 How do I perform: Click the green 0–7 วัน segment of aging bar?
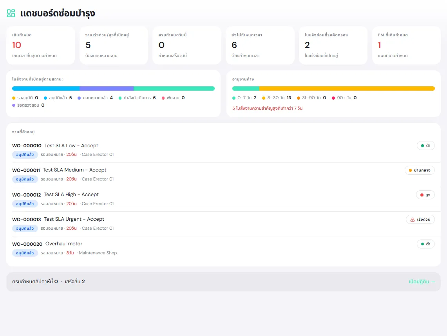coord(246,88)
